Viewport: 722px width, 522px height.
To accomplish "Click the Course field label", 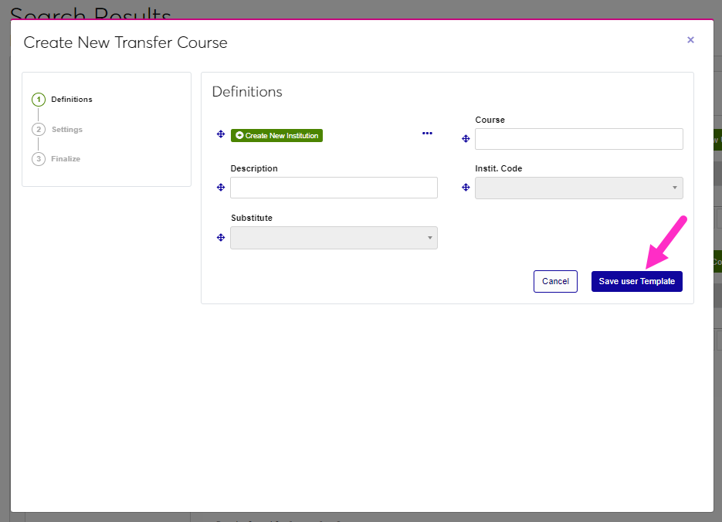I will click(x=490, y=120).
